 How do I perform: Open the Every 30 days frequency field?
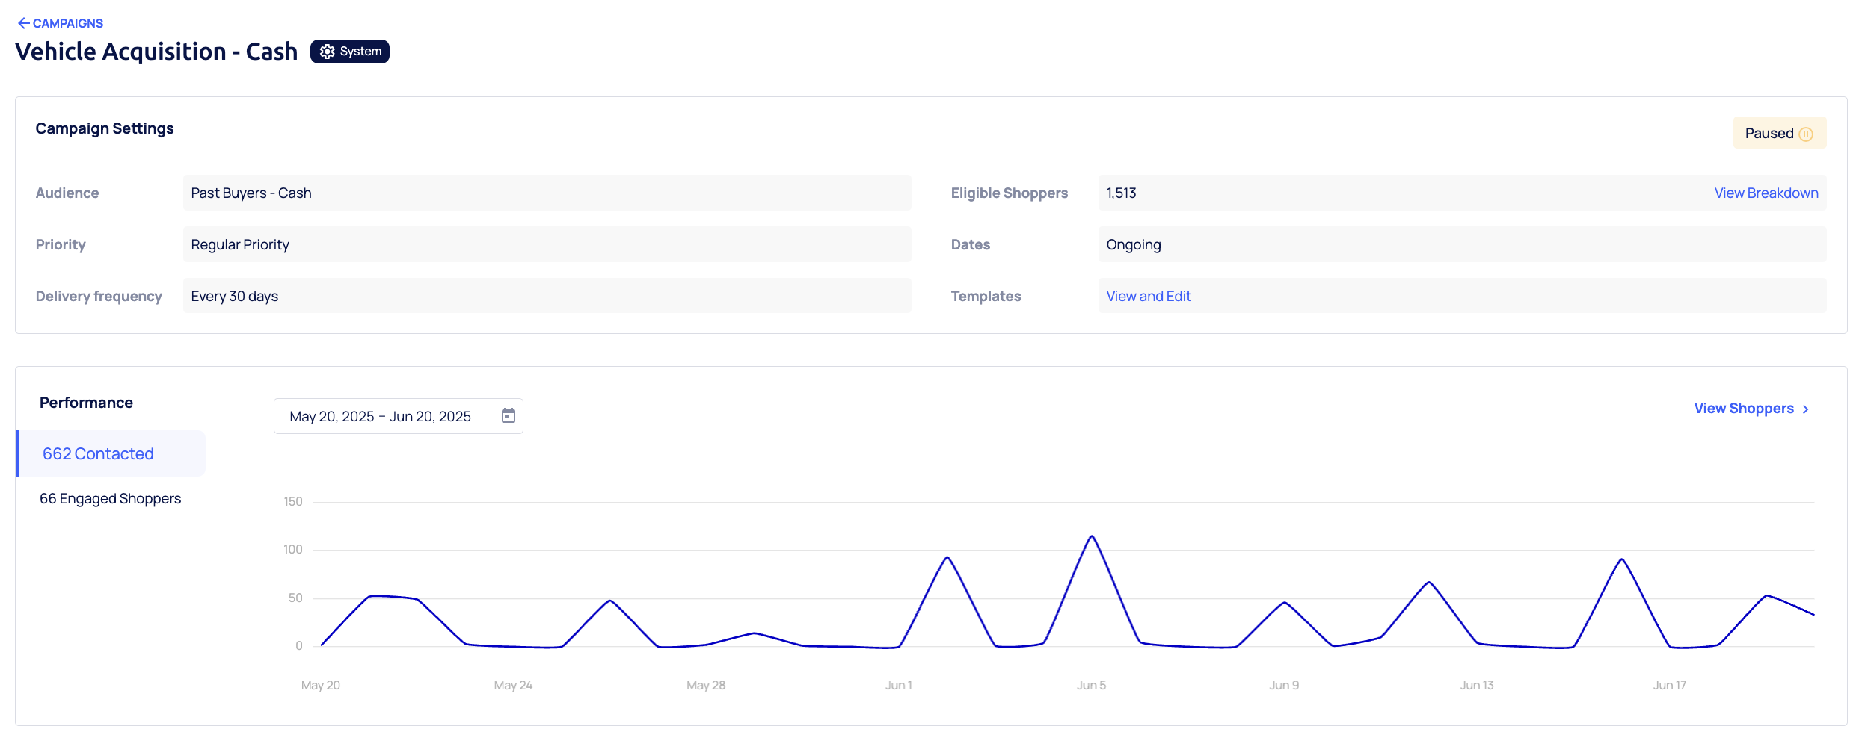point(546,296)
